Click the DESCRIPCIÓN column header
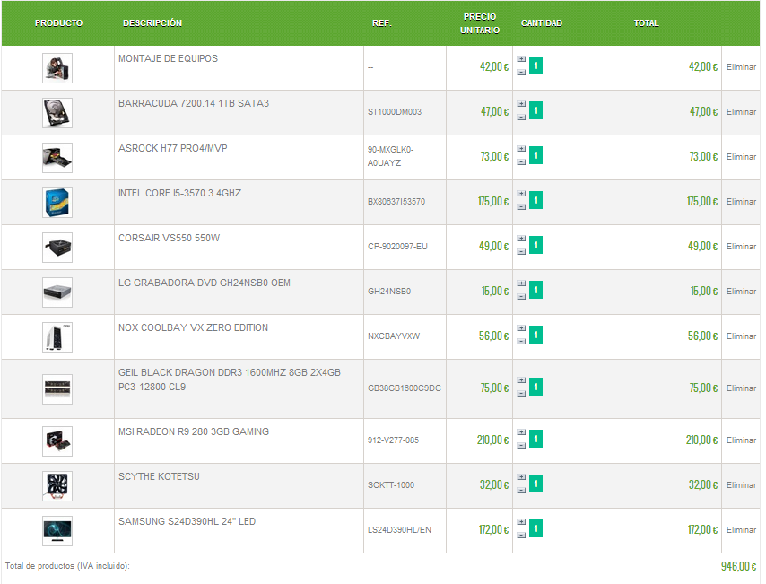 152,23
